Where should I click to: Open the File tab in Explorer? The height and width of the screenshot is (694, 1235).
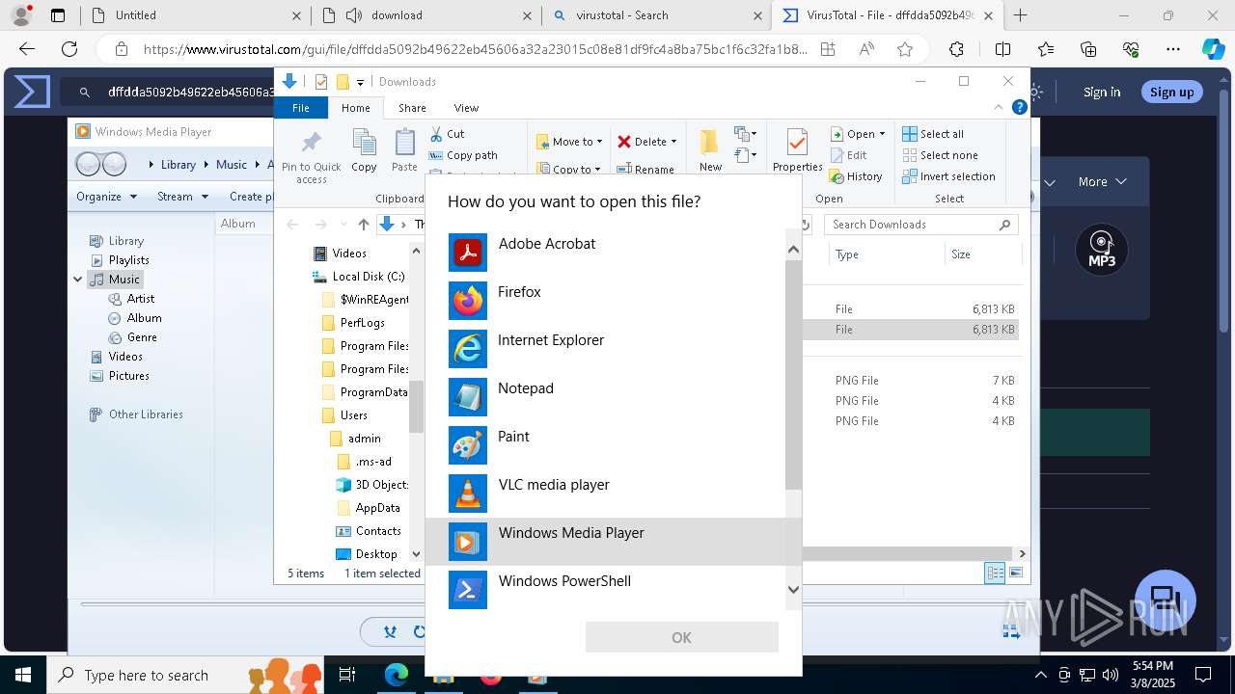tap(301, 108)
